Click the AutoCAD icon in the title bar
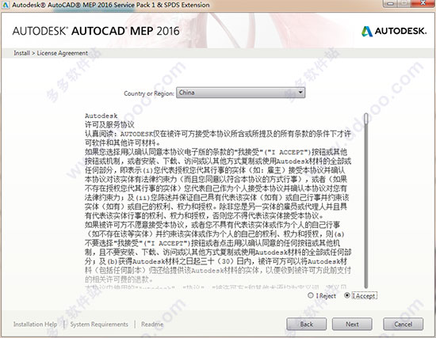The width and height of the screenshot is (436, 338). pos(6,5)
